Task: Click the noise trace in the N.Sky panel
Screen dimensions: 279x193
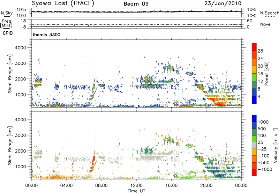Action: [136, 12]
